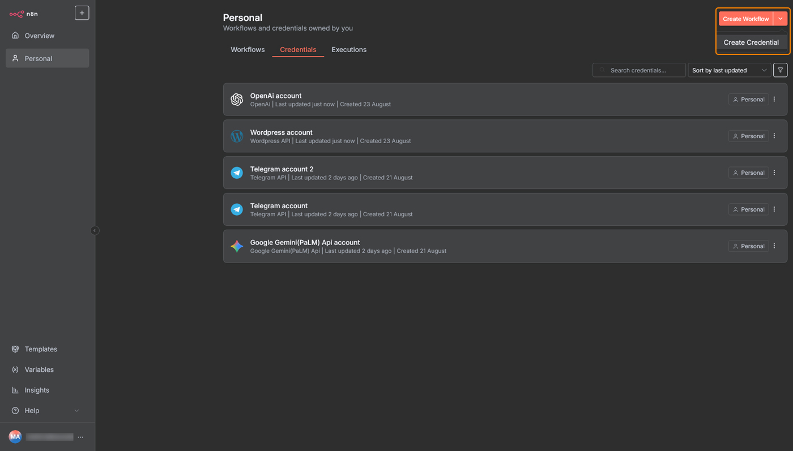
Task: Click the Gemini sparkle icon on PaLM account
Action: point(237,246)
